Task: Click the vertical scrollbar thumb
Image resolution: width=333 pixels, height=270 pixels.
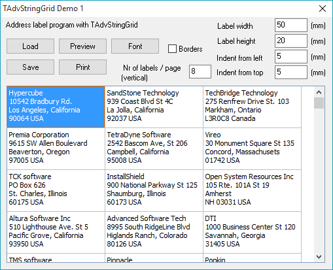Action: 319,103
